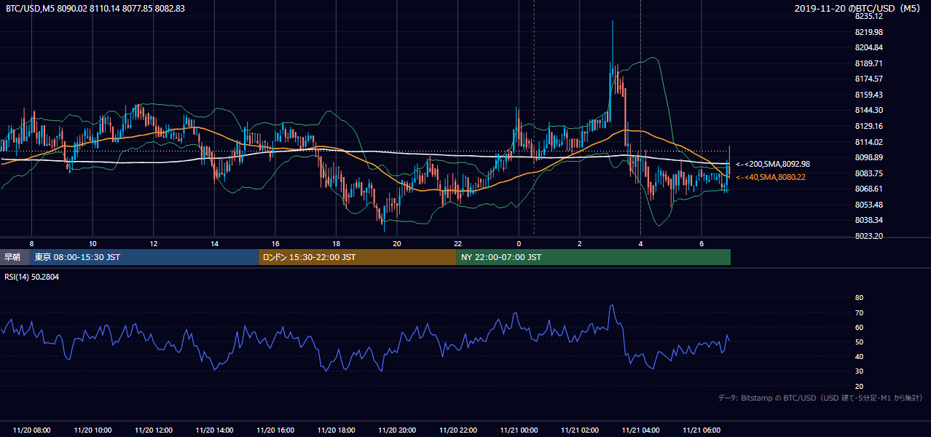
Task: Select the orange 40 SMA 8080.22 label
Action: coord(771,177)
